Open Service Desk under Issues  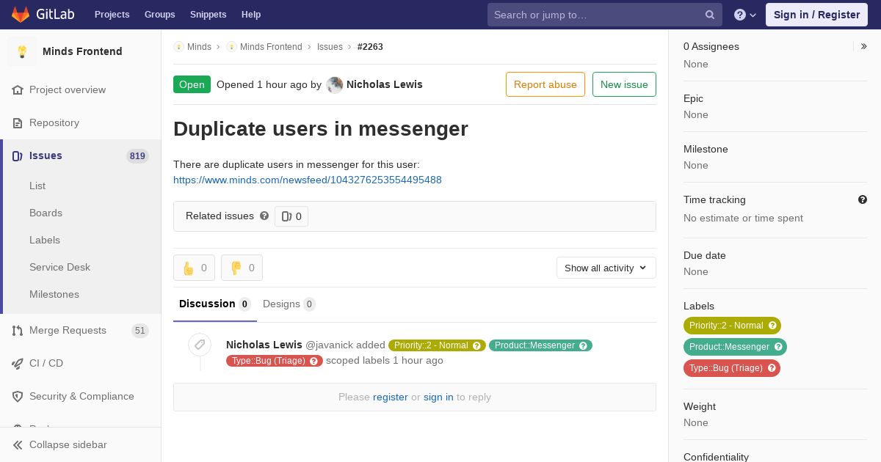coord(59,267)
